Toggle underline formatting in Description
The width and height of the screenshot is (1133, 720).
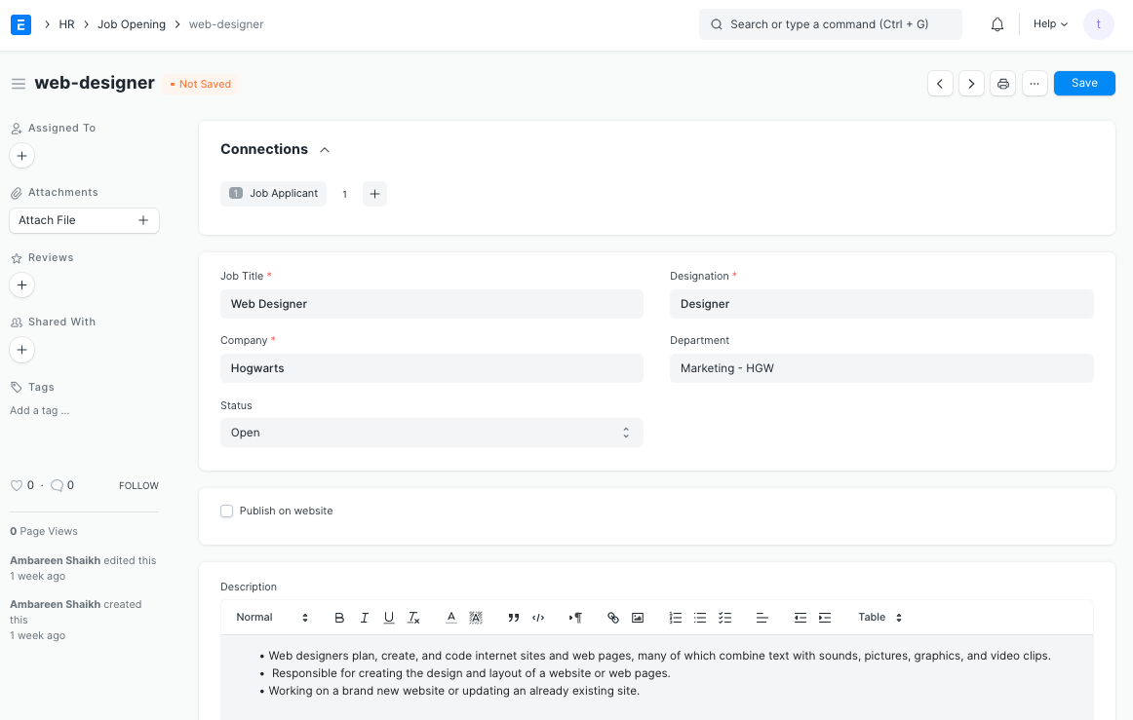389,618
